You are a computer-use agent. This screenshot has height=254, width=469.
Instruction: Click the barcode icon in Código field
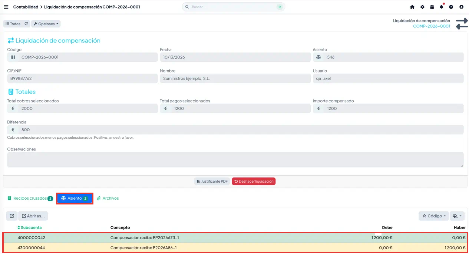(x=13, y=57)
